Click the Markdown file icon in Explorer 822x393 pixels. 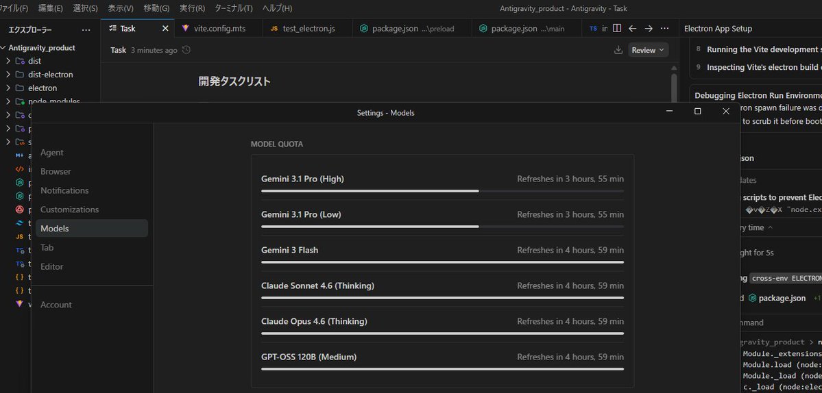click(x=19, y=155)
